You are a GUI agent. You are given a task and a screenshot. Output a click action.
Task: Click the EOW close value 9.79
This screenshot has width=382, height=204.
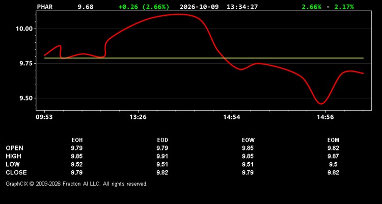(x=248, y=172)
